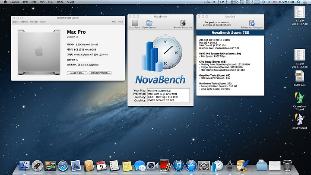311x175 pixels.
Task: Open Contacts address book in Dock
Action: (x=89, y=165)
